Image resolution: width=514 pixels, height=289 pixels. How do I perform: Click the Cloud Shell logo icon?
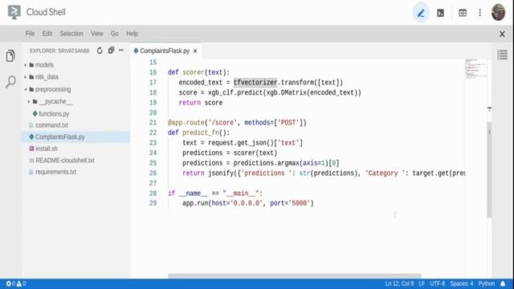point(14,12)
